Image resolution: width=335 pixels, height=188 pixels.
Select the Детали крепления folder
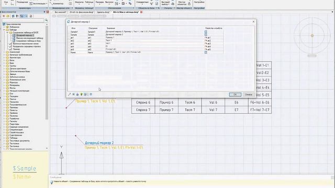(x=18, y=68)
